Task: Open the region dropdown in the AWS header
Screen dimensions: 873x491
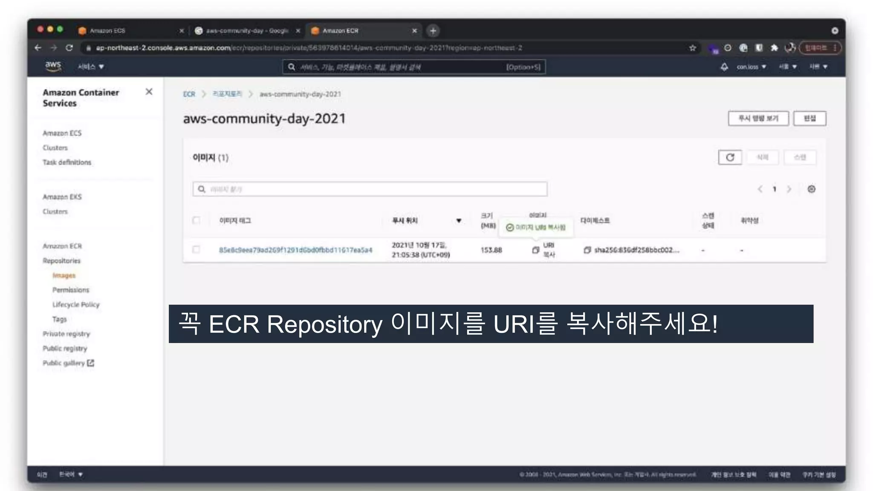Action: click(x=788, y=67)
